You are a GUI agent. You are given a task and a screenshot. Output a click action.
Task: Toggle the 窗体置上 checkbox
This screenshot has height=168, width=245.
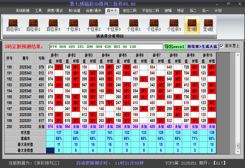221,46
